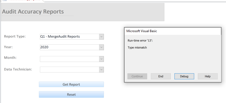Click the 'Data Technician:' label

(18, 69)
